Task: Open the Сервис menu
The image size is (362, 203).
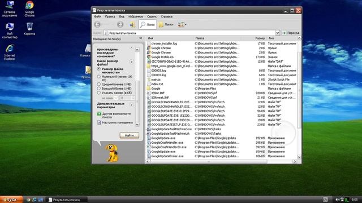Action: coord(152,16)
